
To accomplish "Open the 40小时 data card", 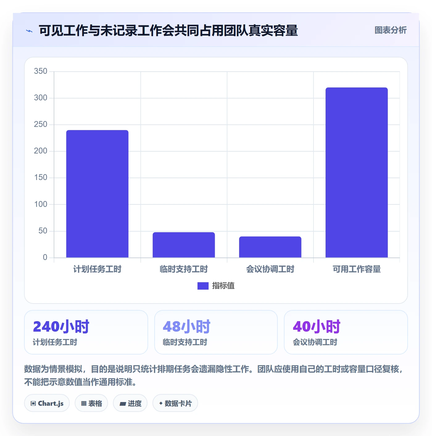I will point(346,332).
